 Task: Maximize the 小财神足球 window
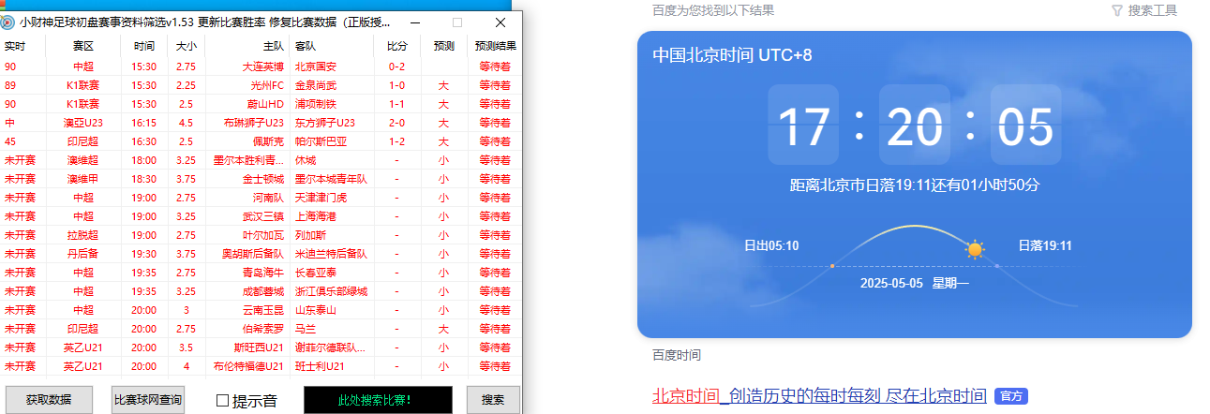pyautogui.click(x=457, y=22)
